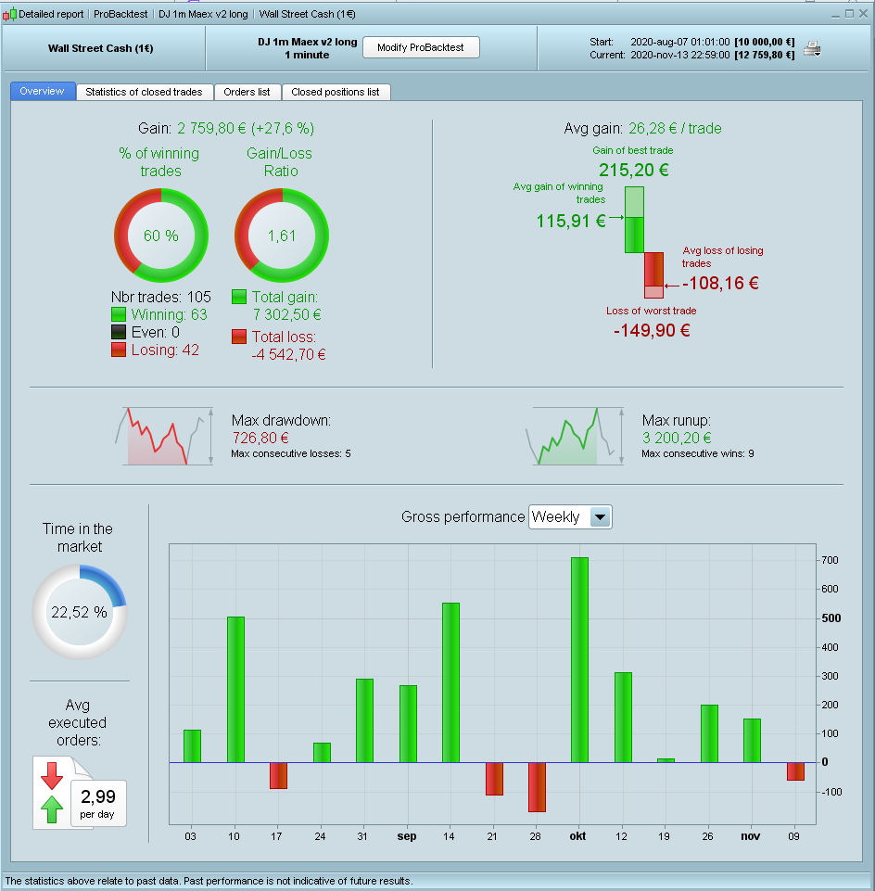875x891 pixels.
Task: Click the tallest green bar at okt
Action: pyautogui.click(x=579, y=660)
